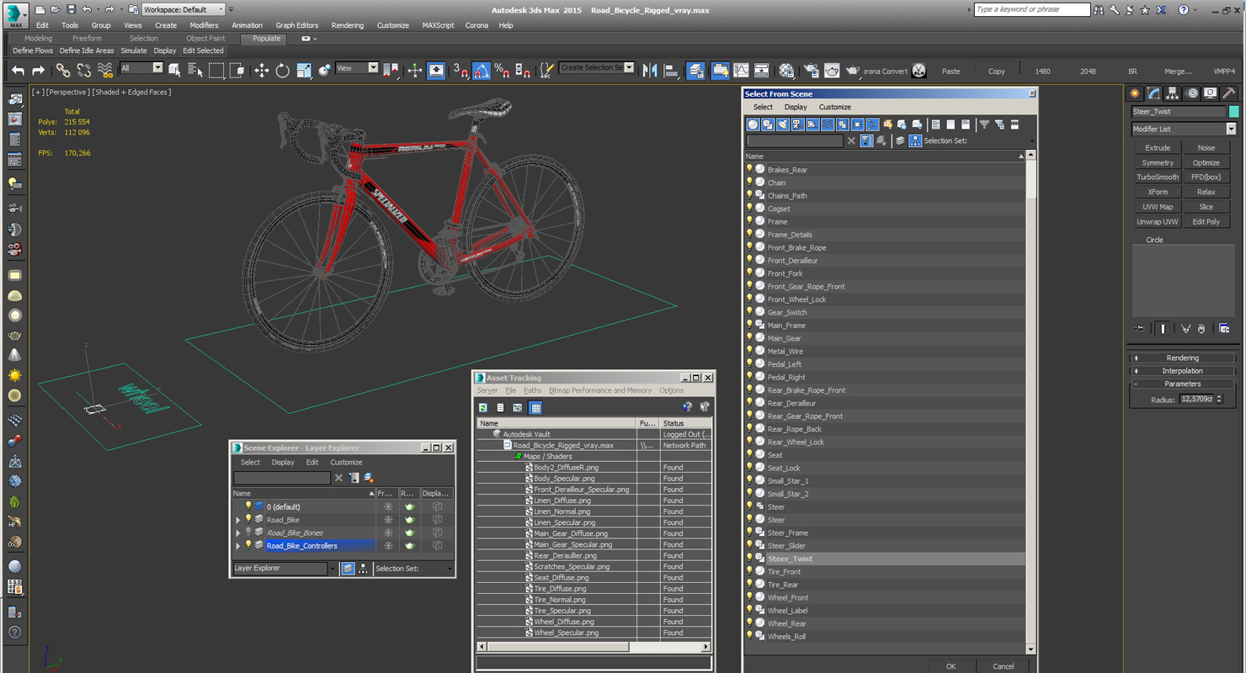1246x673 pixels.
Task: Toggle the Percent Snap tool
Action: coord(502,71)
